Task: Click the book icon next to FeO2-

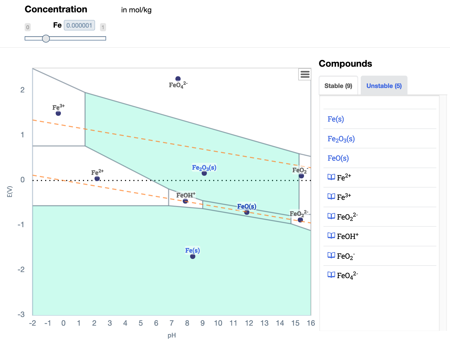Action: click(331, 255)
